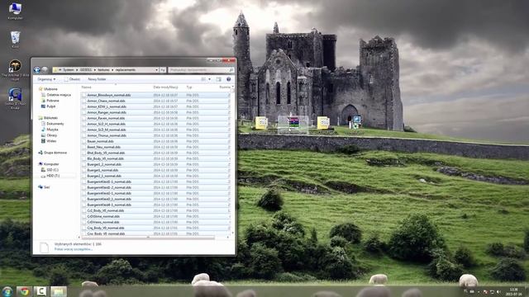Open the view options dropdown arrow

[x=209, y=79]
